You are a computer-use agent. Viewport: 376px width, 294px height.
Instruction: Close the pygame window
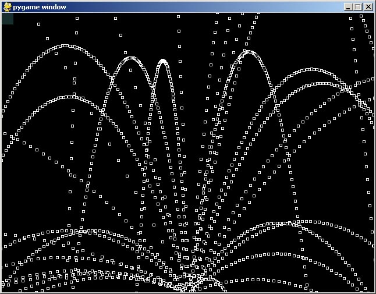[368, 7]
